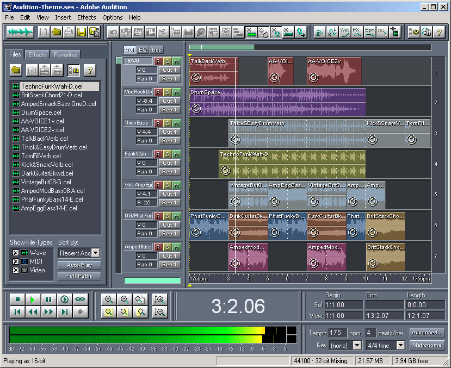The width and height of the screenshot is (451, 368).
Task: Mute the Vint-AmpEgg track with M
Action: (177, 185)
